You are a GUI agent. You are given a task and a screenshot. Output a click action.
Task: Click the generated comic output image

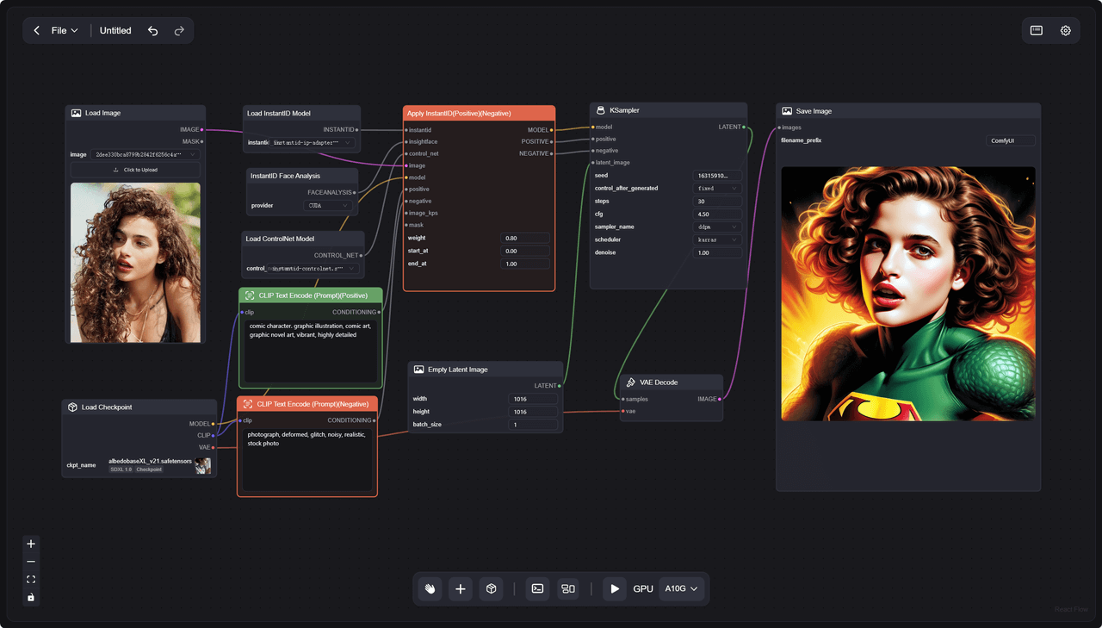[x=908, y=294]
